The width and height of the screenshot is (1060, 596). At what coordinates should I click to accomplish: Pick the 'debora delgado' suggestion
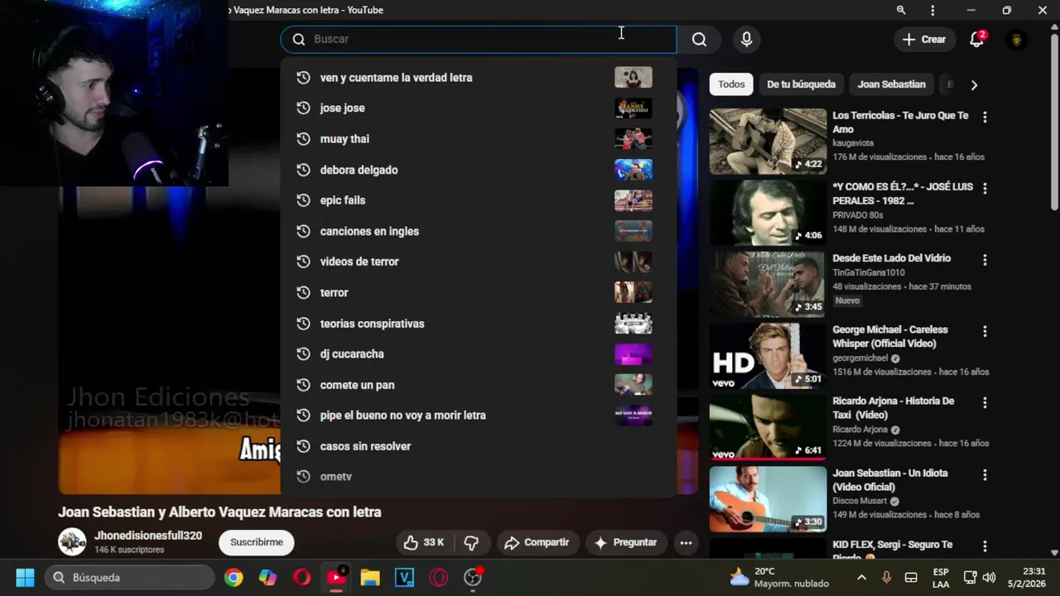pyautogui.click(x=359, y=170)
